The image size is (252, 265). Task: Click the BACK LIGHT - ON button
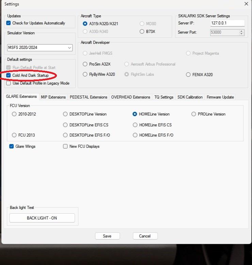42,218
